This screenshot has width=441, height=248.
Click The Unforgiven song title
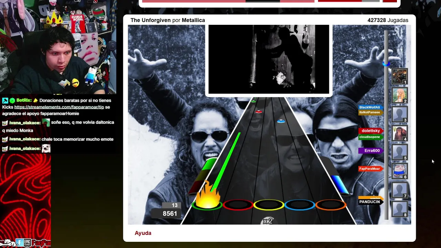tap(151, 20)
